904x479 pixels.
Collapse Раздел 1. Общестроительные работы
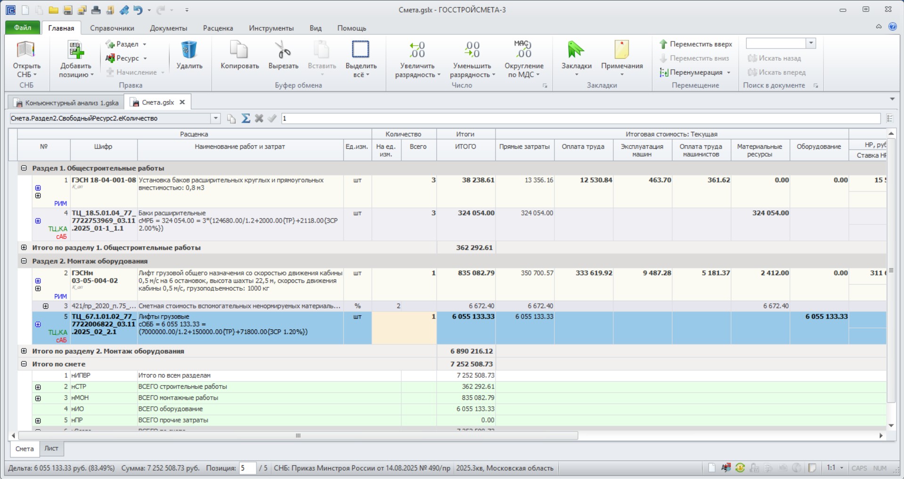[x=24, y=168]
